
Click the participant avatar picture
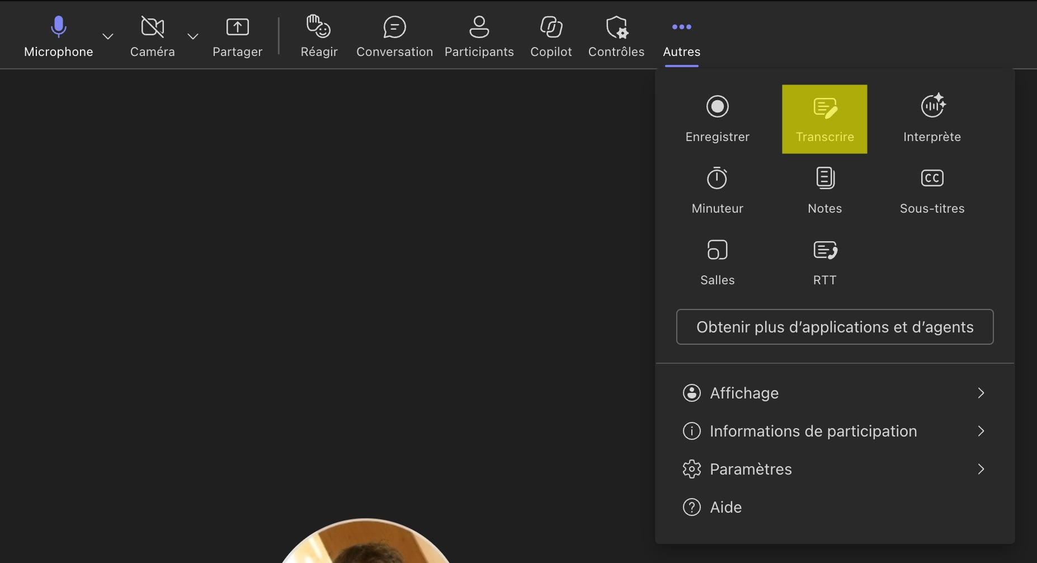click(x=365, y=541)
